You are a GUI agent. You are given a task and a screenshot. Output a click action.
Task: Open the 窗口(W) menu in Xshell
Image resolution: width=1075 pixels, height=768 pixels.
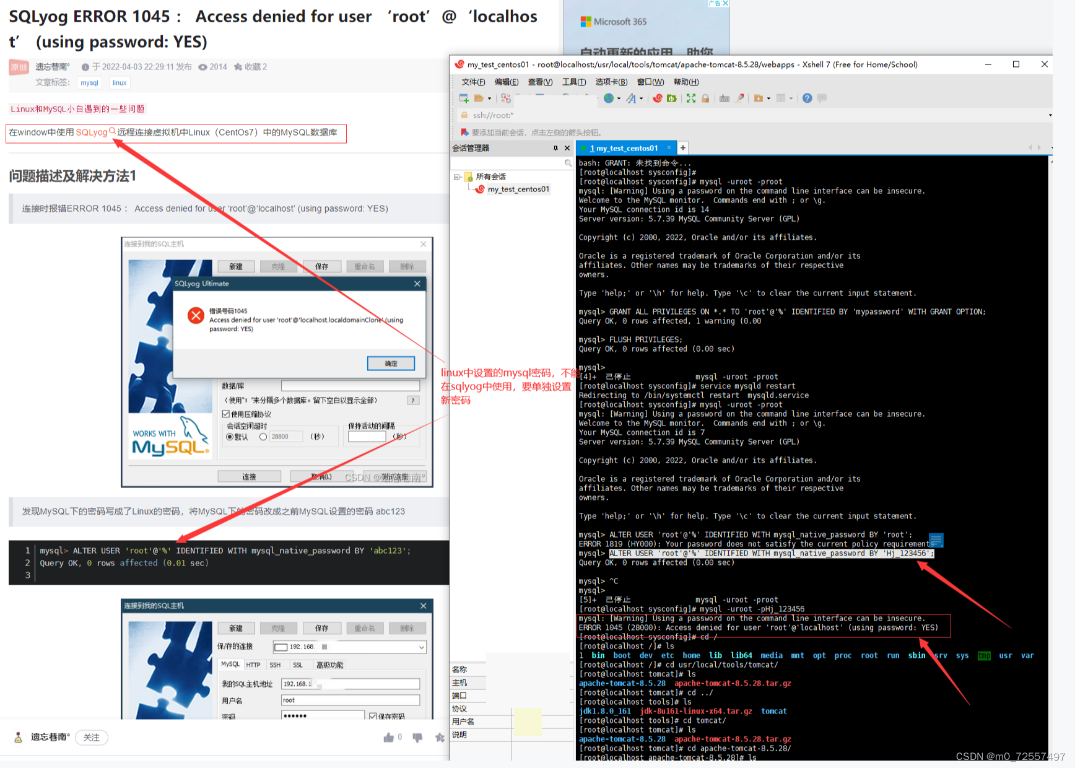[650, 82]
